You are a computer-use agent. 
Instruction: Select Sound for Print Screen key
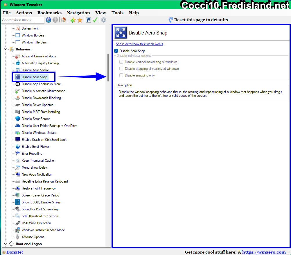40,209
